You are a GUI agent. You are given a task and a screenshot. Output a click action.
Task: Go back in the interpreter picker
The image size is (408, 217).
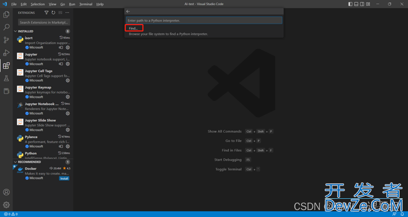pos(128,11)
